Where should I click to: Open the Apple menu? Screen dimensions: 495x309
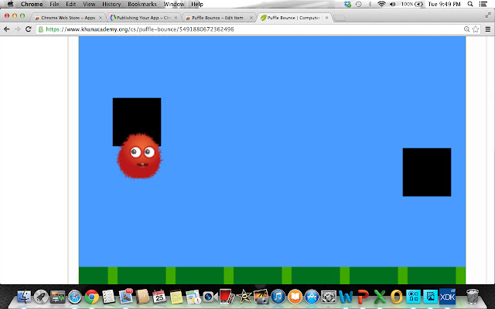(10, 4)
